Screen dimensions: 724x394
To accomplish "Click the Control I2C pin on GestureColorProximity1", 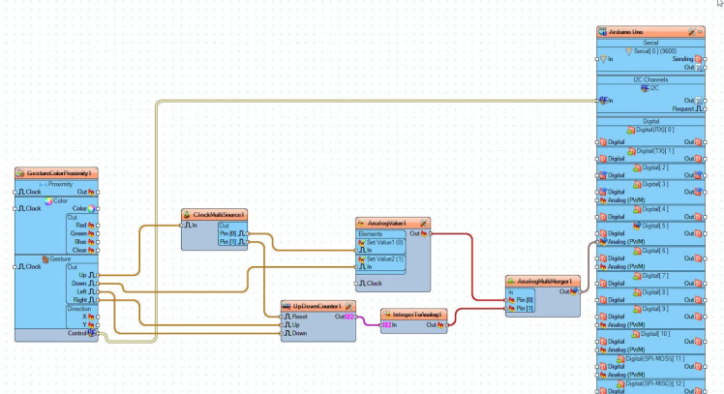I will pyautogui.click(x=91, y=333).
